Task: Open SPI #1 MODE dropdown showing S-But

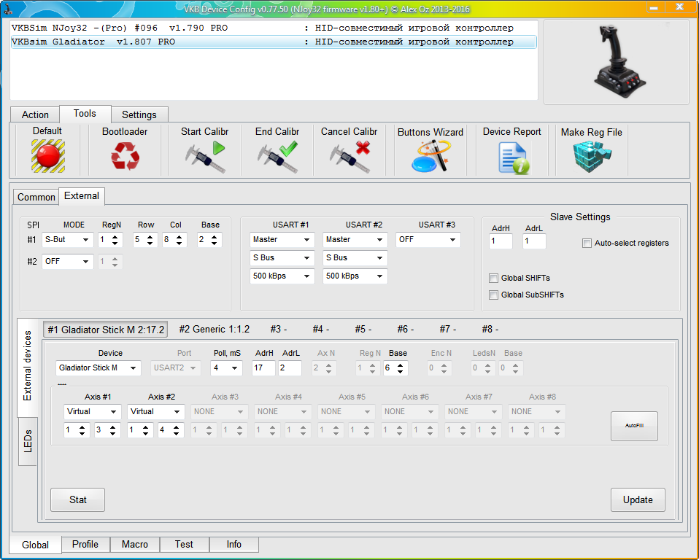Action: pos(67,240)
